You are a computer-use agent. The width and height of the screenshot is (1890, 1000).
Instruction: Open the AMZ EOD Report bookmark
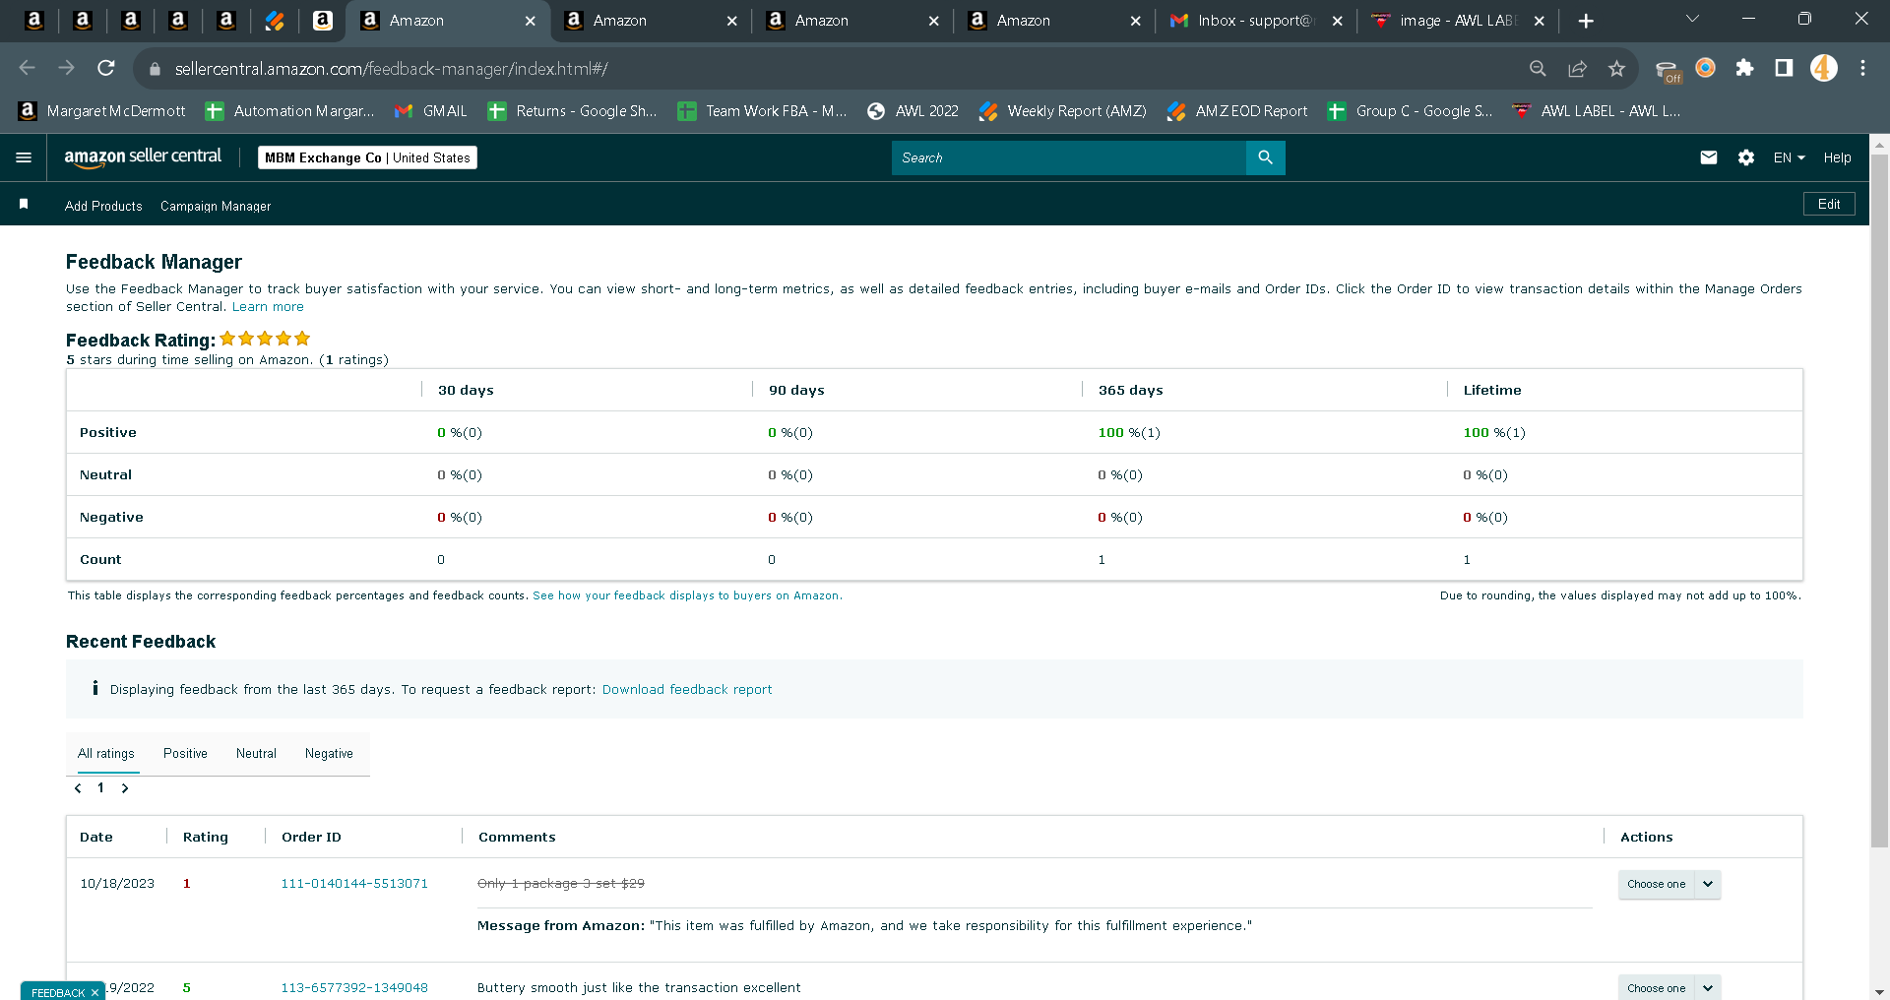(1237, 111)
